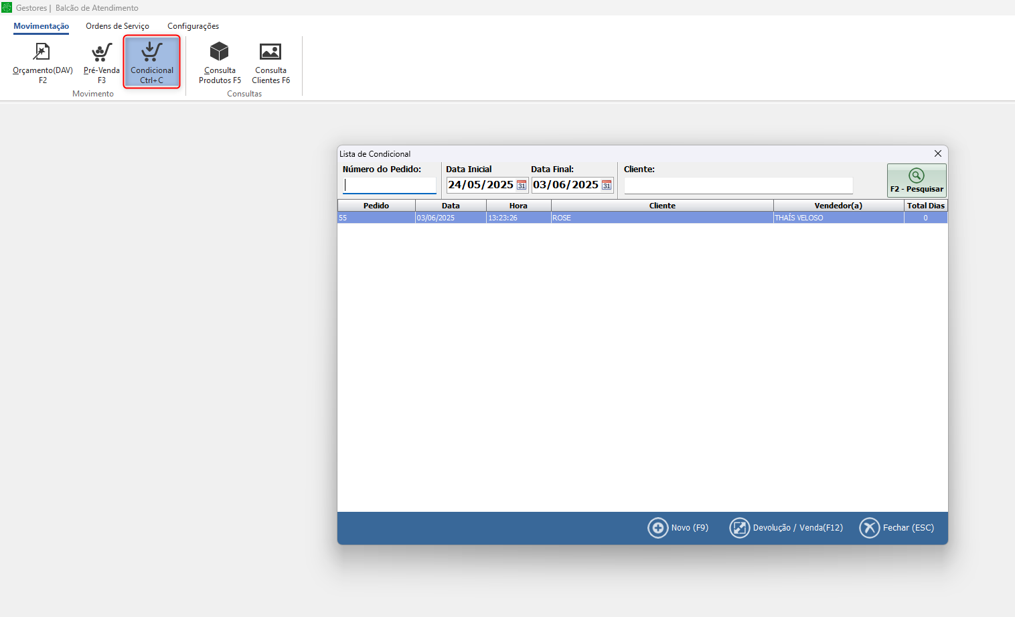Click the F2 - Pesquisar search button
The width and height of the screenshot is (1015, 617).
click(x=916, y=181)
